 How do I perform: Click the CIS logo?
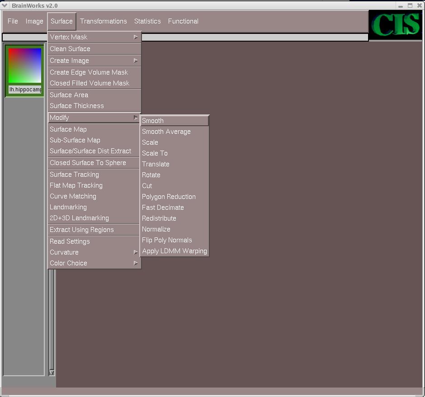(396, 25)
